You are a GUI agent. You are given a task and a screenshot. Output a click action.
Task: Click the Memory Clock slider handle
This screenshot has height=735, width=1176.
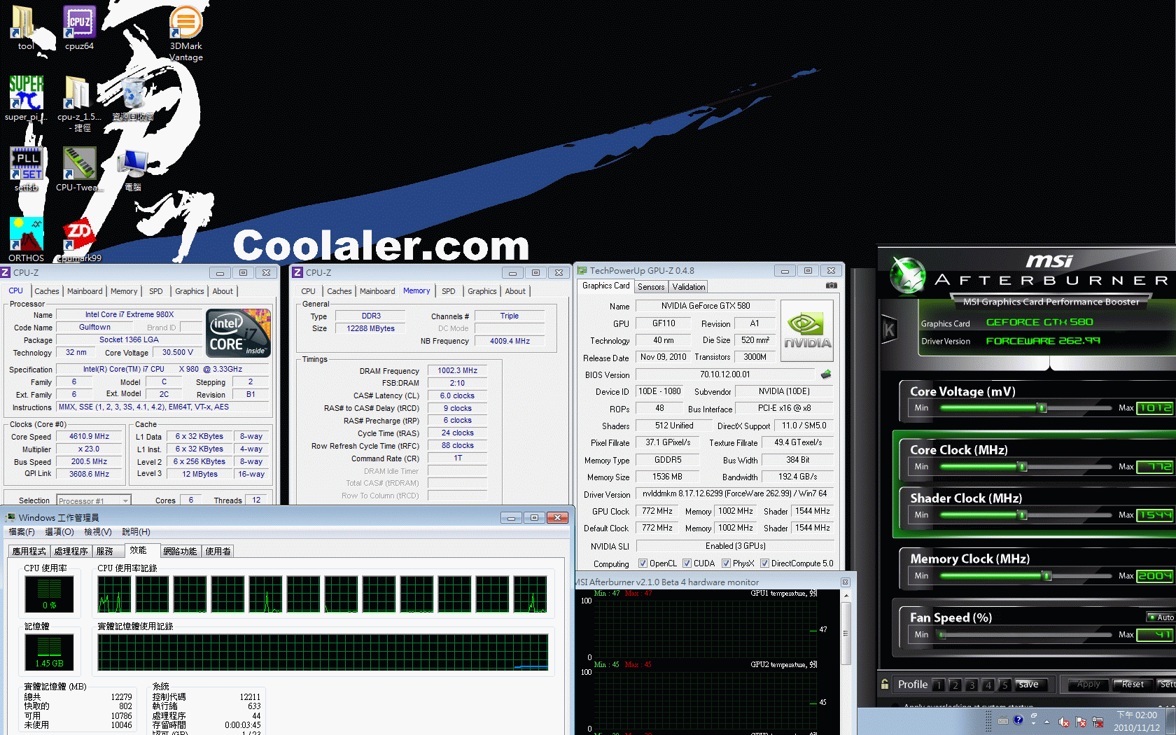click(1047, 576)
